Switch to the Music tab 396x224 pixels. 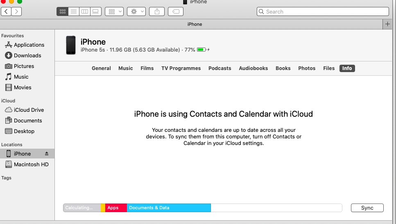pyautogui.click(x=126, y=68)
